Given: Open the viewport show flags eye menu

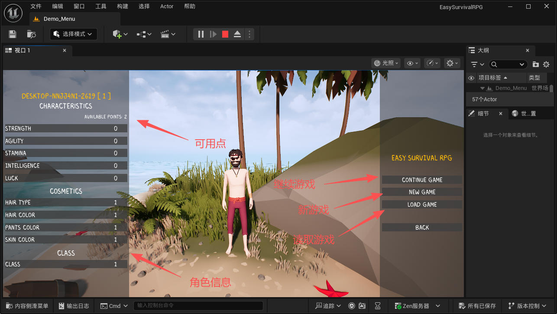Looking at the screenshot, I should click(x=412, y=63).
